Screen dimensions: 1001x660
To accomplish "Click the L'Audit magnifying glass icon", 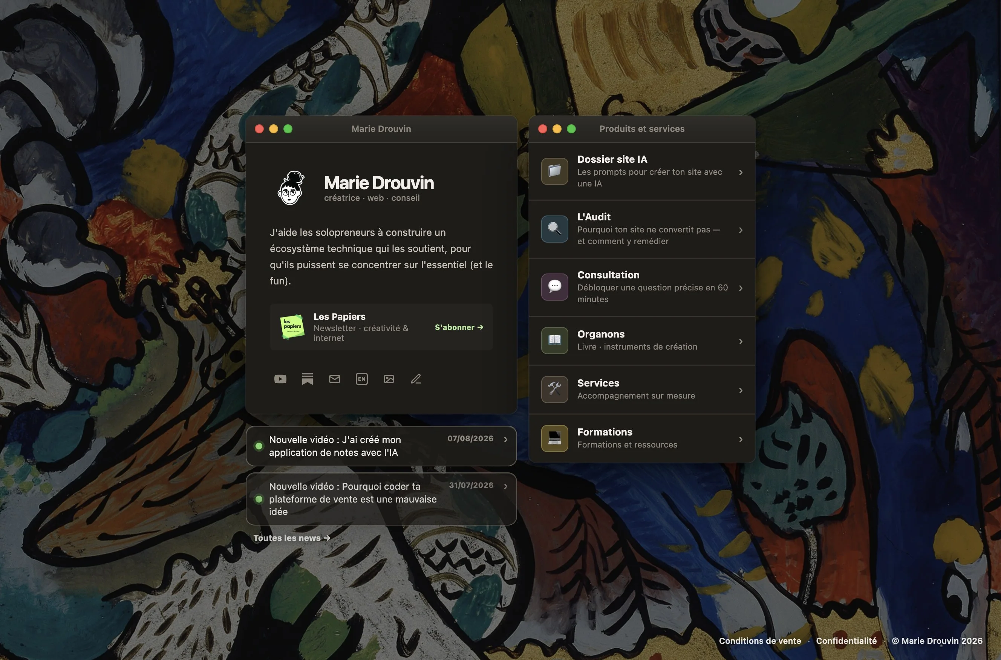I will tap(555, 229).
